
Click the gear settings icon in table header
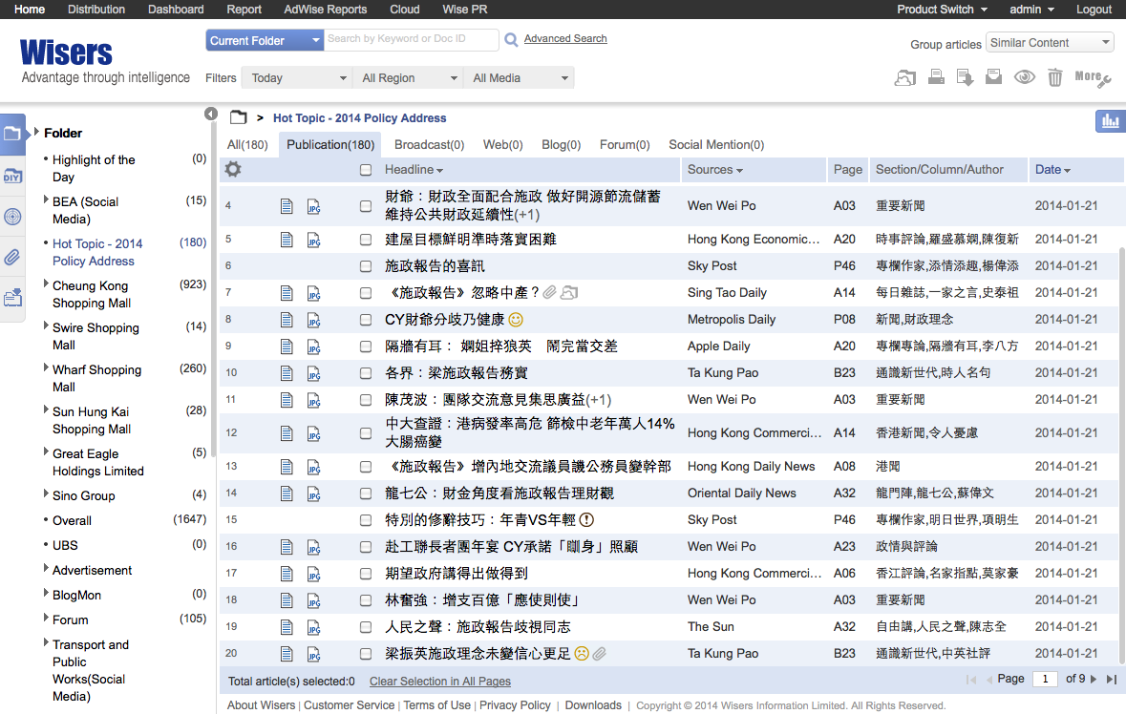tap(232, 170)
